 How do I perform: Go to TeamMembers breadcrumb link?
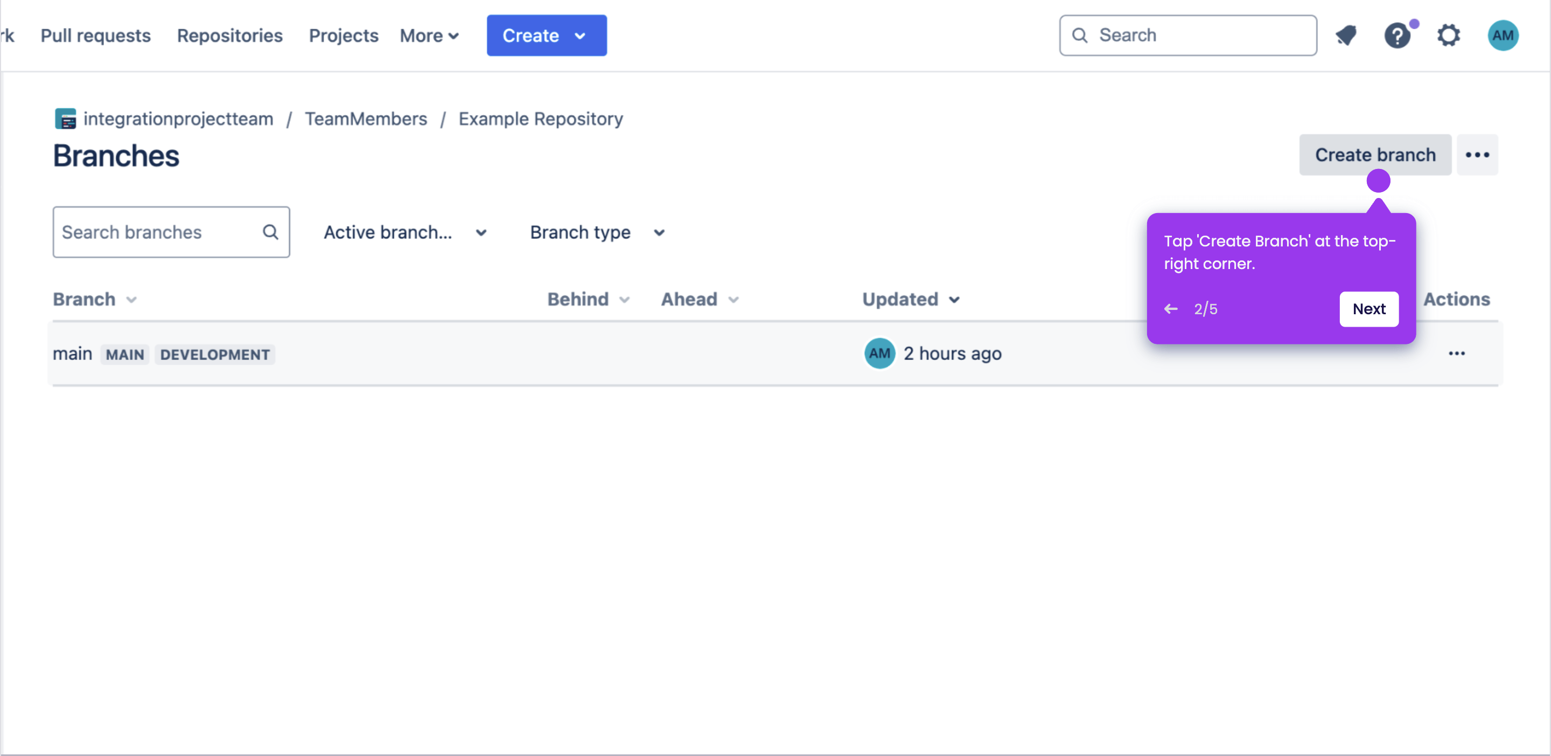(366, 119)
